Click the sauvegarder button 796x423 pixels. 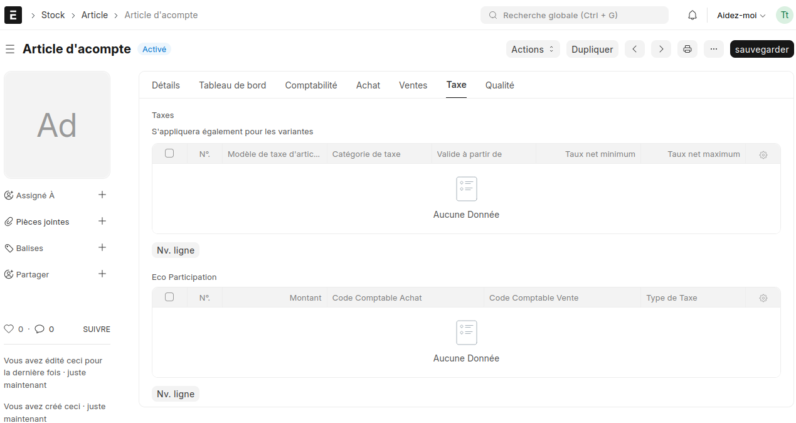762,49
